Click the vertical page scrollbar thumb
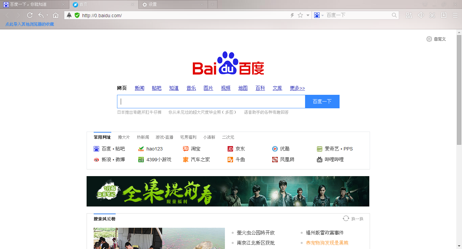 click(459, 89)
